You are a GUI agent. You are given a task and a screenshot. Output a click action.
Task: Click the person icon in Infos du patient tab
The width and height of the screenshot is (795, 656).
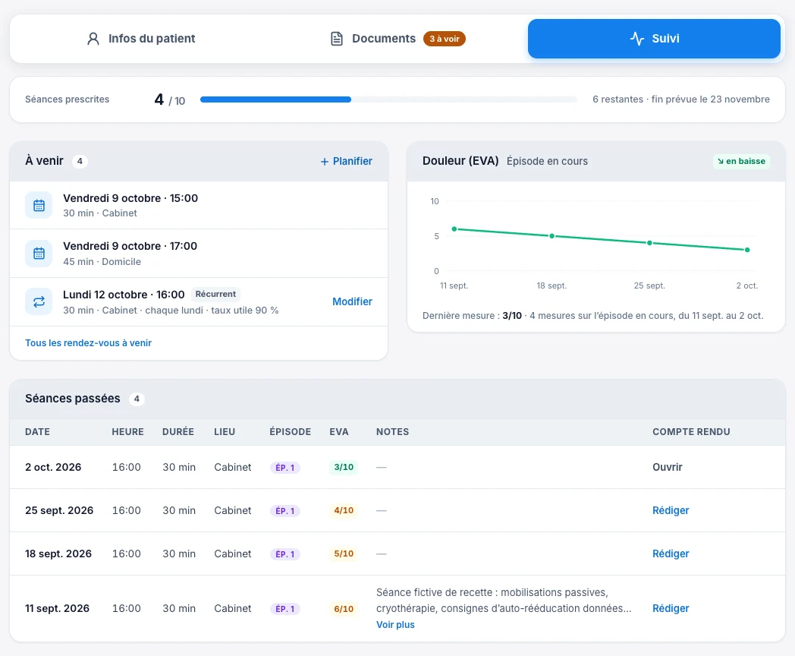point(93,39)
